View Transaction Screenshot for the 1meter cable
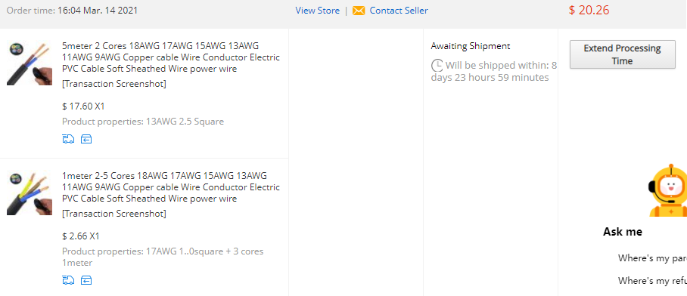The image size is (687, 296). click(114, 214)
